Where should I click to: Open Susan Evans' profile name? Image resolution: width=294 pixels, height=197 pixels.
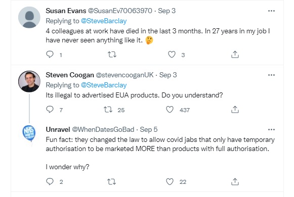coord(66,11)
